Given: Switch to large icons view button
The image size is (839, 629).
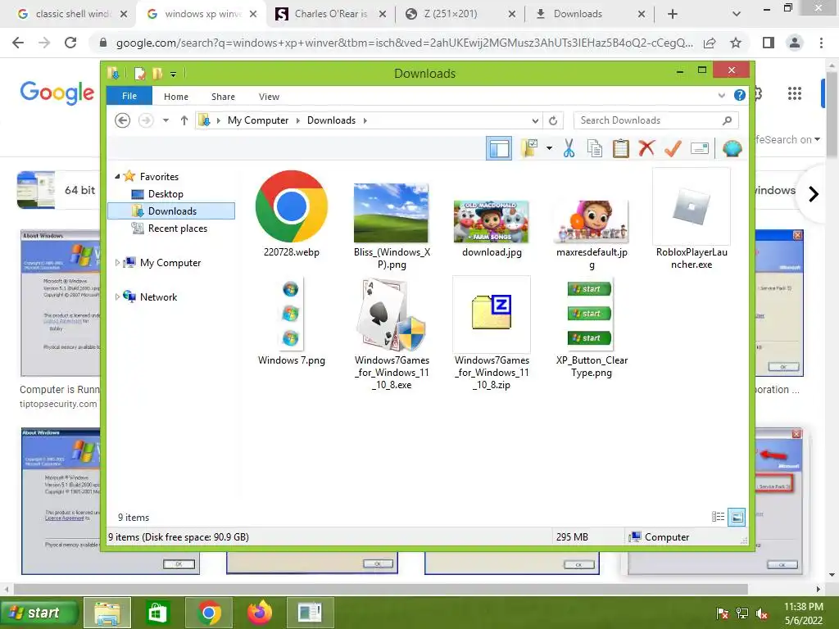Looking at the screenshot, I should 737,517.
